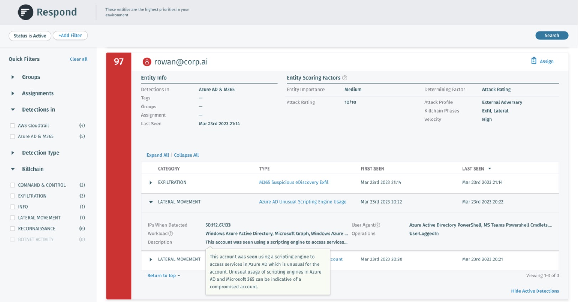This screenshot has width=578, height=302.
Task: Click the UserLoggedIn operations value
Action: [424, 234]
